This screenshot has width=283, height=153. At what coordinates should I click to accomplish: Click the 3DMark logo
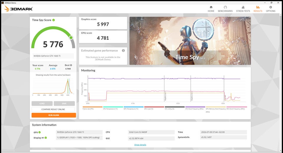pos(19,9)
